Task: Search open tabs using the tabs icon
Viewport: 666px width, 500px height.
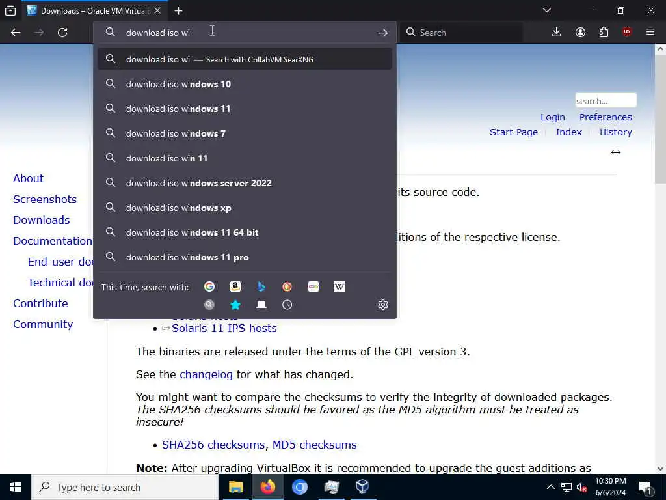Action: click(261, 305)
